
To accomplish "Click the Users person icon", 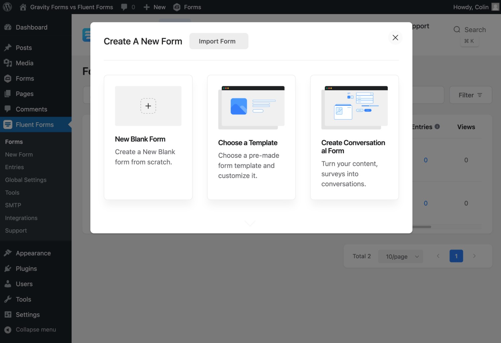I will point(8,284).
